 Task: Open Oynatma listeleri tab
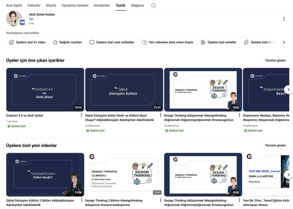75,5
